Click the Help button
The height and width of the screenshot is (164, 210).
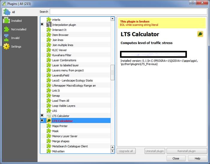[197, 158]
